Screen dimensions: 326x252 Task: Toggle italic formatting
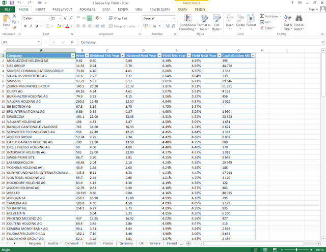31,26
